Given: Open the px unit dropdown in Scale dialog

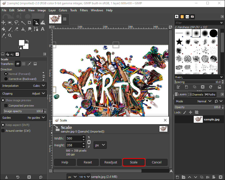Looking at the screenshot, I should click(x=100, y=145).
